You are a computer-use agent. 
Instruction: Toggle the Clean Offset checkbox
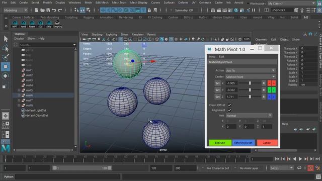[229, 105]
